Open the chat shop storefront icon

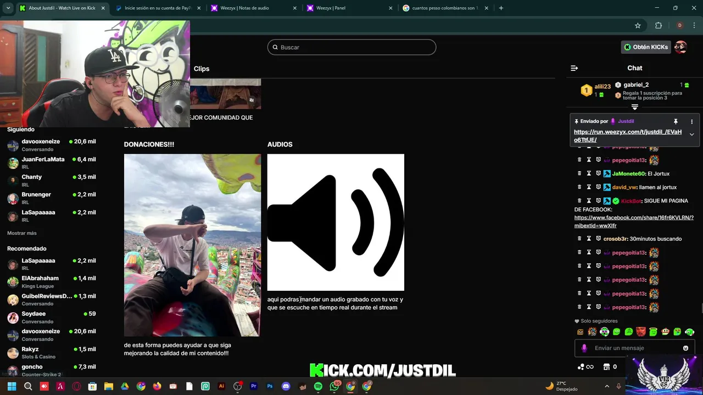pyautogui.click(x=607, y=366)
